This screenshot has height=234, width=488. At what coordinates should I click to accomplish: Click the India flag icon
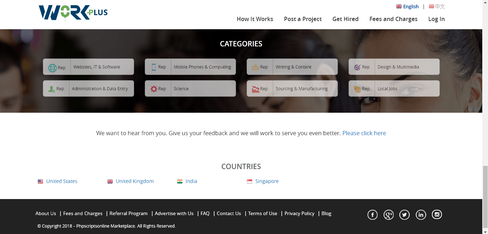coord(180,182)
